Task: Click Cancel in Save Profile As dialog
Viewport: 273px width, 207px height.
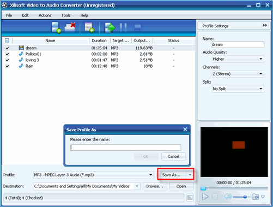Action: tap(173, 156)
